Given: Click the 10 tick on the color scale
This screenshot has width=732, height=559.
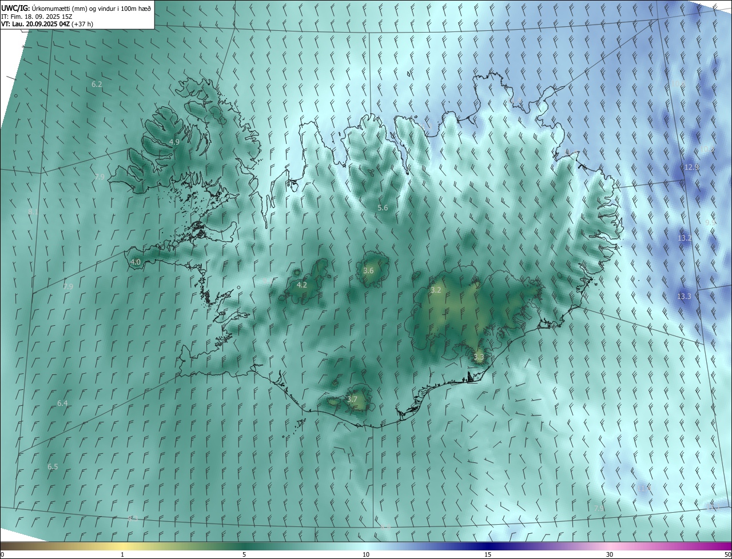Looking at the screenshot, I should tap(366, 555).
